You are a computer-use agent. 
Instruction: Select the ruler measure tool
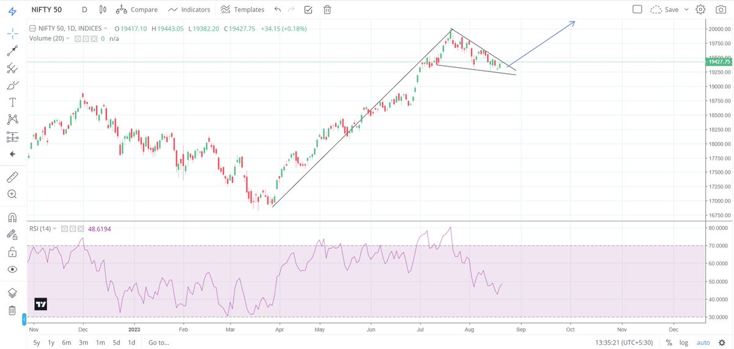[12, 177]
